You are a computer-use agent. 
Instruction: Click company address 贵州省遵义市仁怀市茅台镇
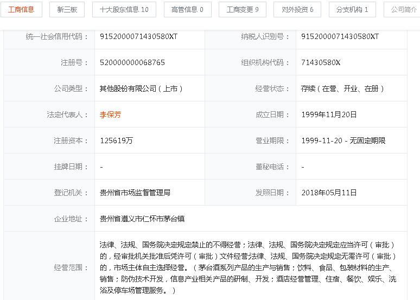click(142, 219)
